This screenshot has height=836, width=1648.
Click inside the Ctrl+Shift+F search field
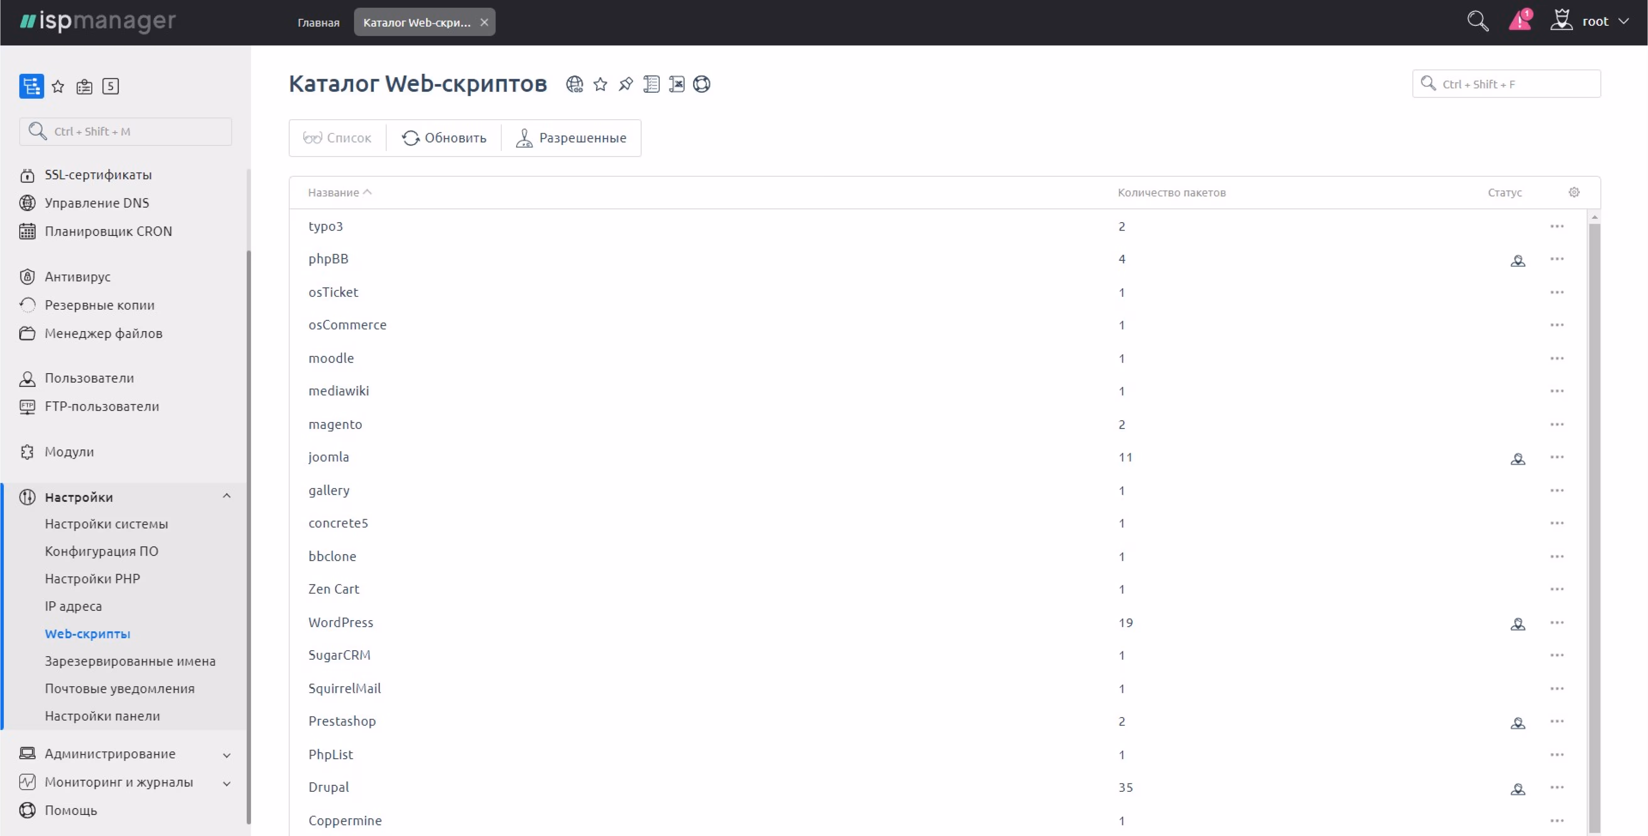click(1507, 84)
